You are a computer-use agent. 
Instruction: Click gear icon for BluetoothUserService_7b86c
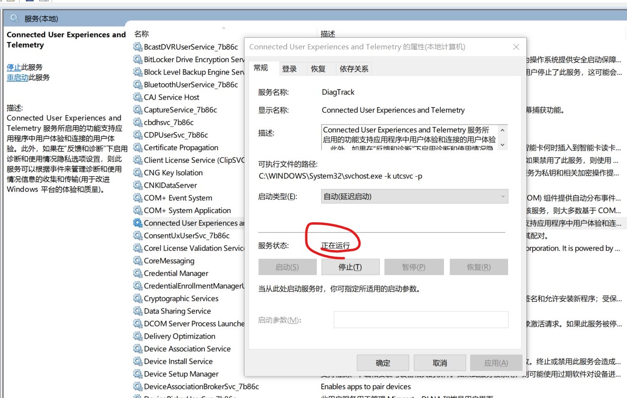(x=138, y=85)
